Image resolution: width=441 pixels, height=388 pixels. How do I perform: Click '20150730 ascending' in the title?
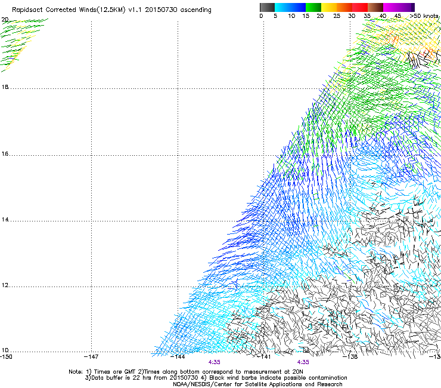[178, 10]
